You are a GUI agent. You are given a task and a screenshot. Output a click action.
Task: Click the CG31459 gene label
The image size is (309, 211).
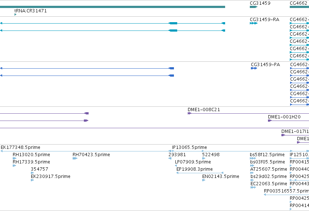coord(260,3)
